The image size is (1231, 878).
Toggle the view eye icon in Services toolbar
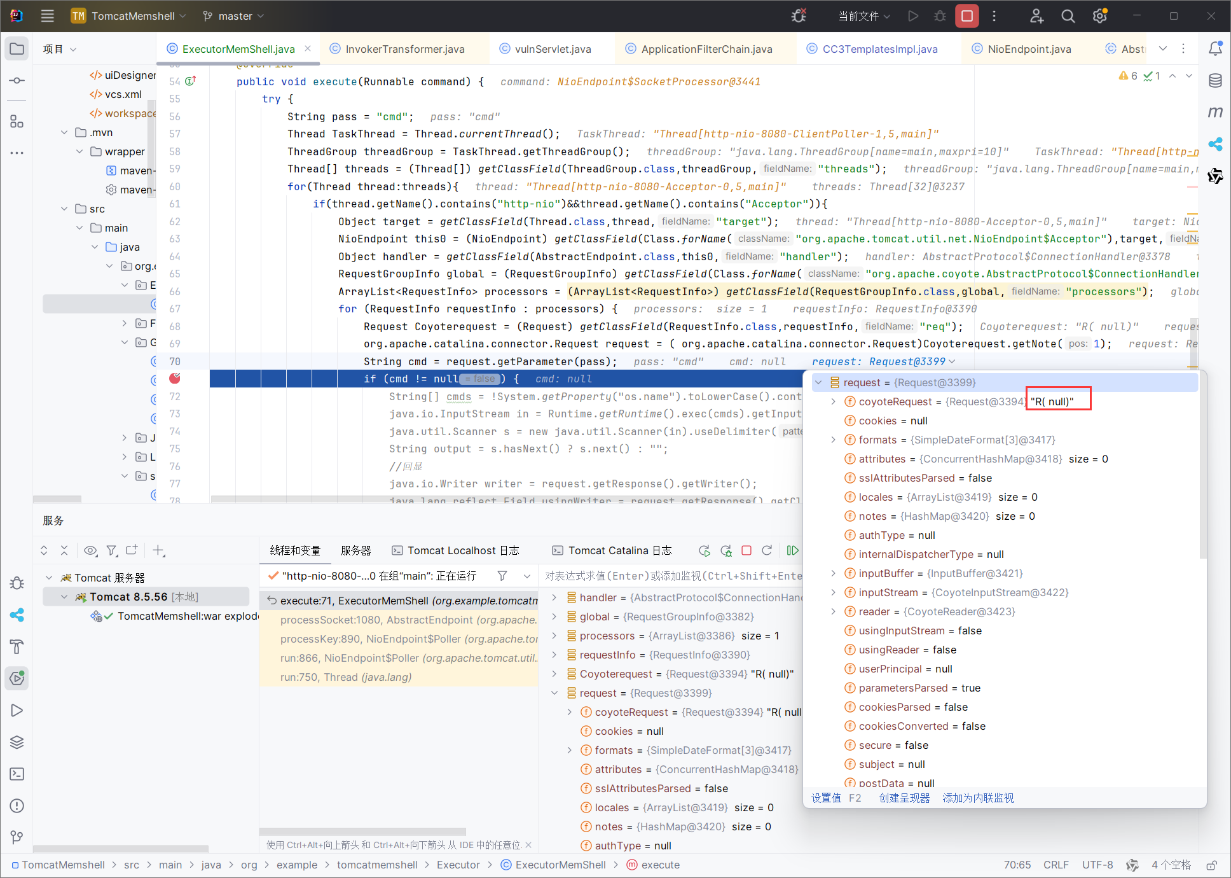(90, 550)
